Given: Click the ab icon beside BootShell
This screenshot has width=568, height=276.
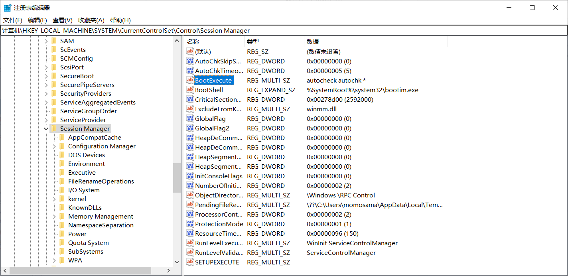Looking at the screenshot, I should click(x=190, y=90).
